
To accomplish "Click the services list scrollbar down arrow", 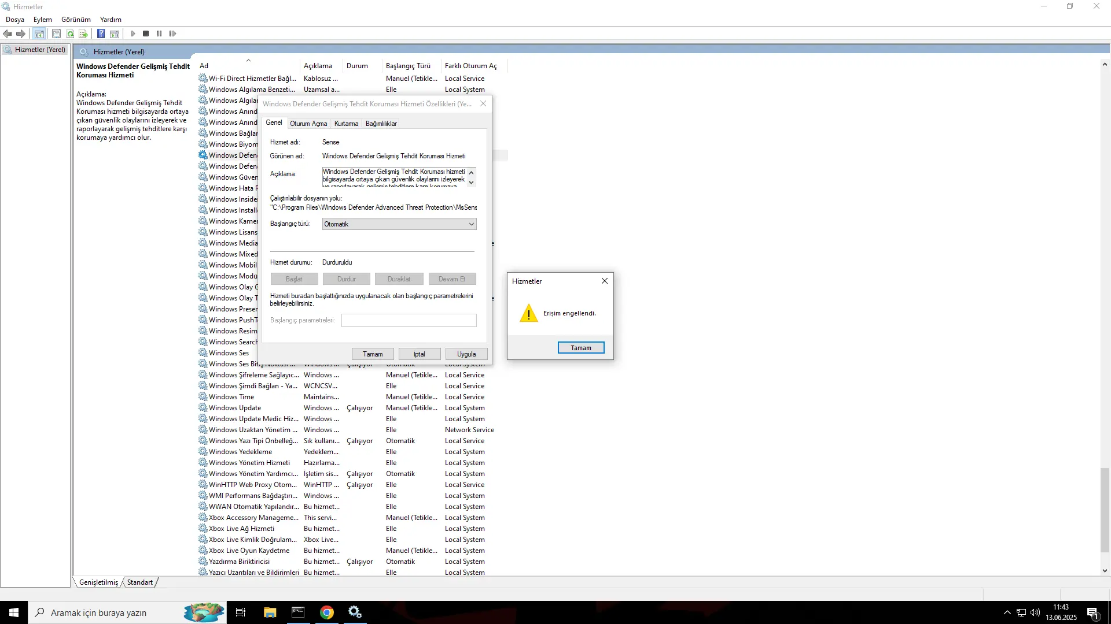I will (x=1105, y=571).
